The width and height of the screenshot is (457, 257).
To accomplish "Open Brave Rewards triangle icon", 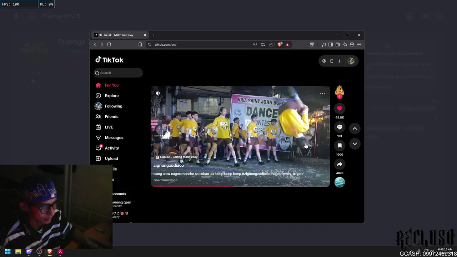I will point(287,45).
